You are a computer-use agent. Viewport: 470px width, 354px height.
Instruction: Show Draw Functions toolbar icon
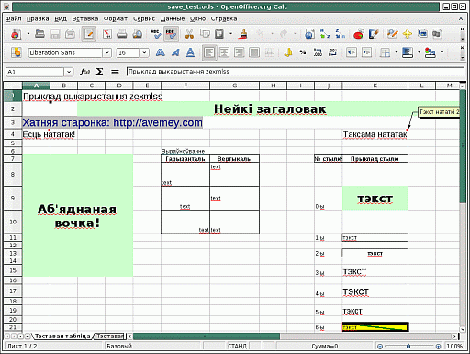374,34
